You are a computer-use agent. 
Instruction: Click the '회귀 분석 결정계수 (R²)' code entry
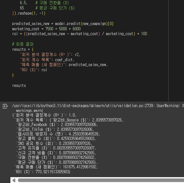(x=50, y=55)
